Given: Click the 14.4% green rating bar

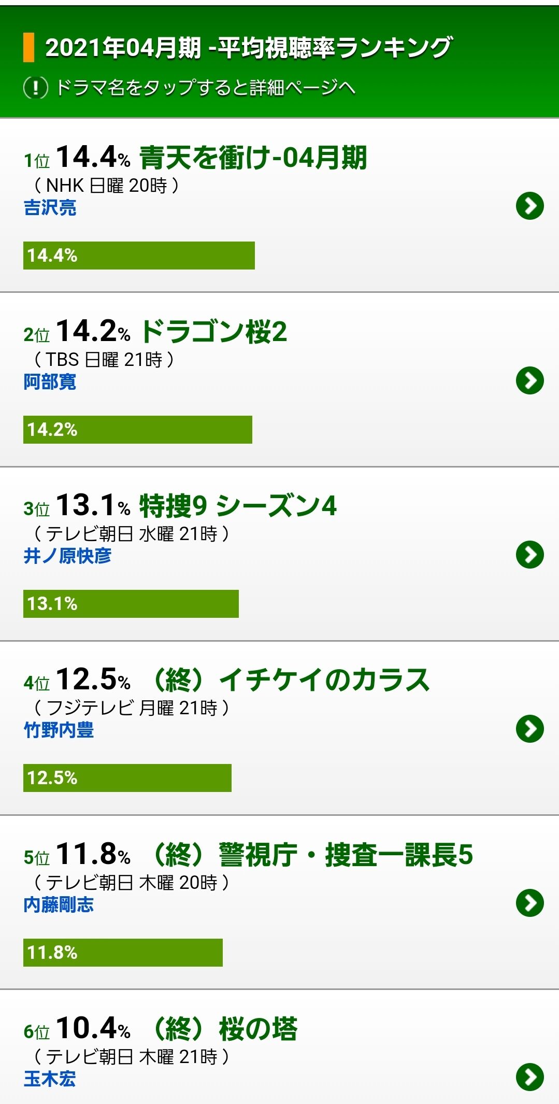Looking at the screenshot, I should click(139, 256).
